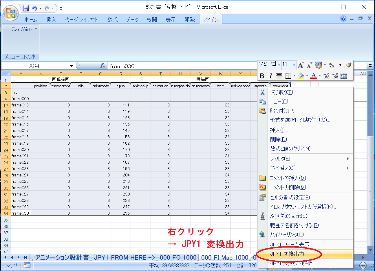Undo the last action

34,8
